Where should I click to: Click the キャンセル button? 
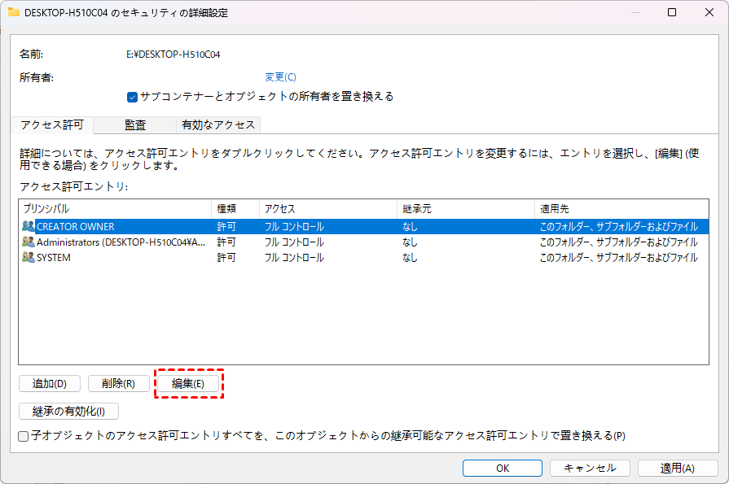click(590, 468)
